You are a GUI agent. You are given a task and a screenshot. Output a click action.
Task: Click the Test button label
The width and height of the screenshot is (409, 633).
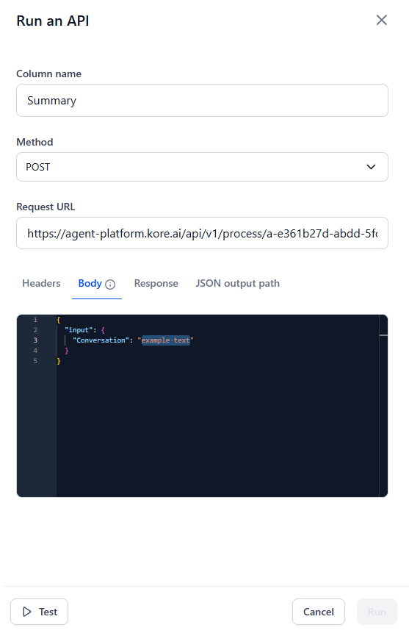tap(48, 612)
